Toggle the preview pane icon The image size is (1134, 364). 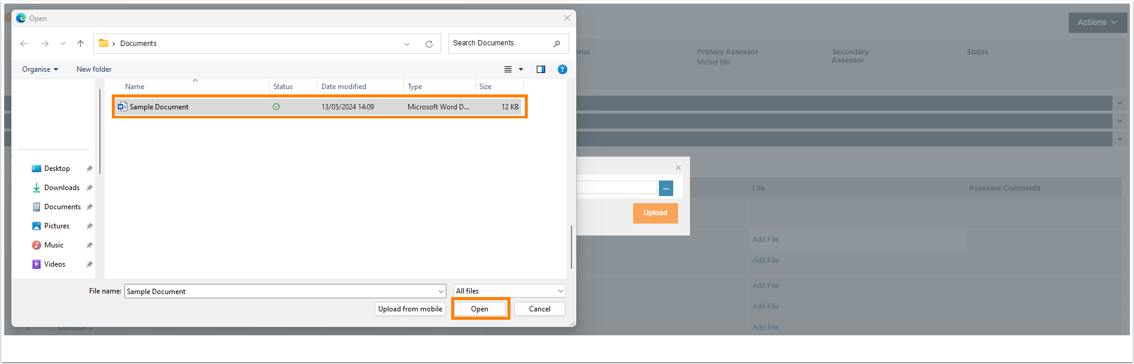click(541, 69)
